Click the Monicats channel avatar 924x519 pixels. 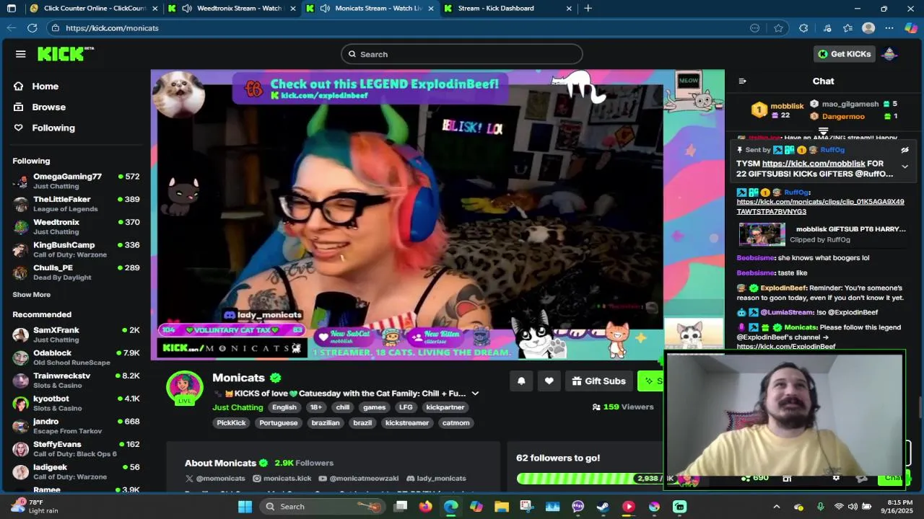point(184,387)
